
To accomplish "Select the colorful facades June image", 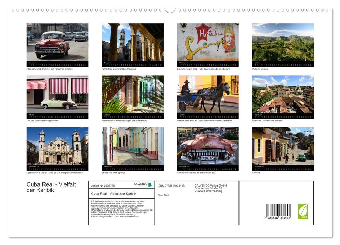I will (132, 97).
